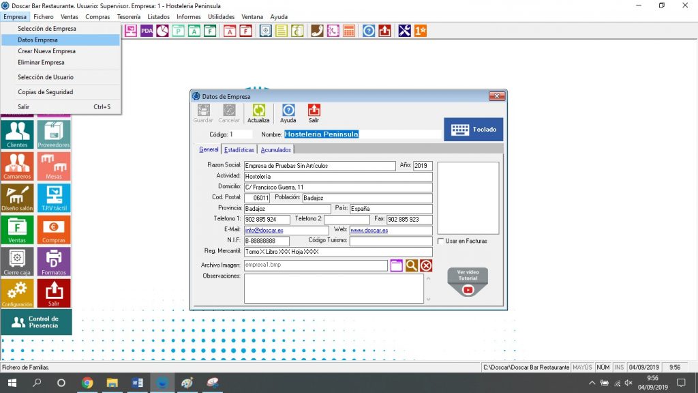The image size is (698, 393).
Task: Choose 'Selección de Empresa' menu entry
Action: coord(61,29)
